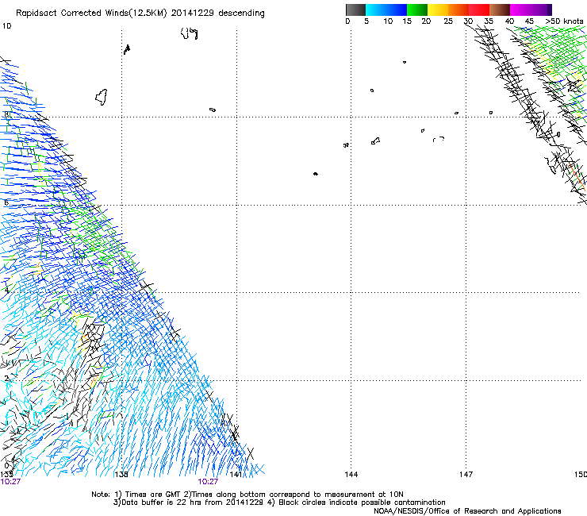The image size is (587, 516).
Task: Click the '5' label under the color bar
Action: tap(366, 21)
